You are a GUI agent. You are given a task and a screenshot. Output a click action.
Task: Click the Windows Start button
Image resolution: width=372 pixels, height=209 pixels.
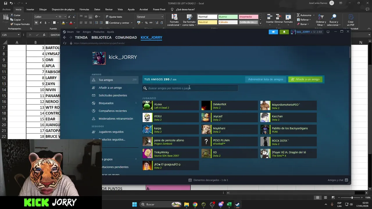pyautogui.click(x=135, y=204)
